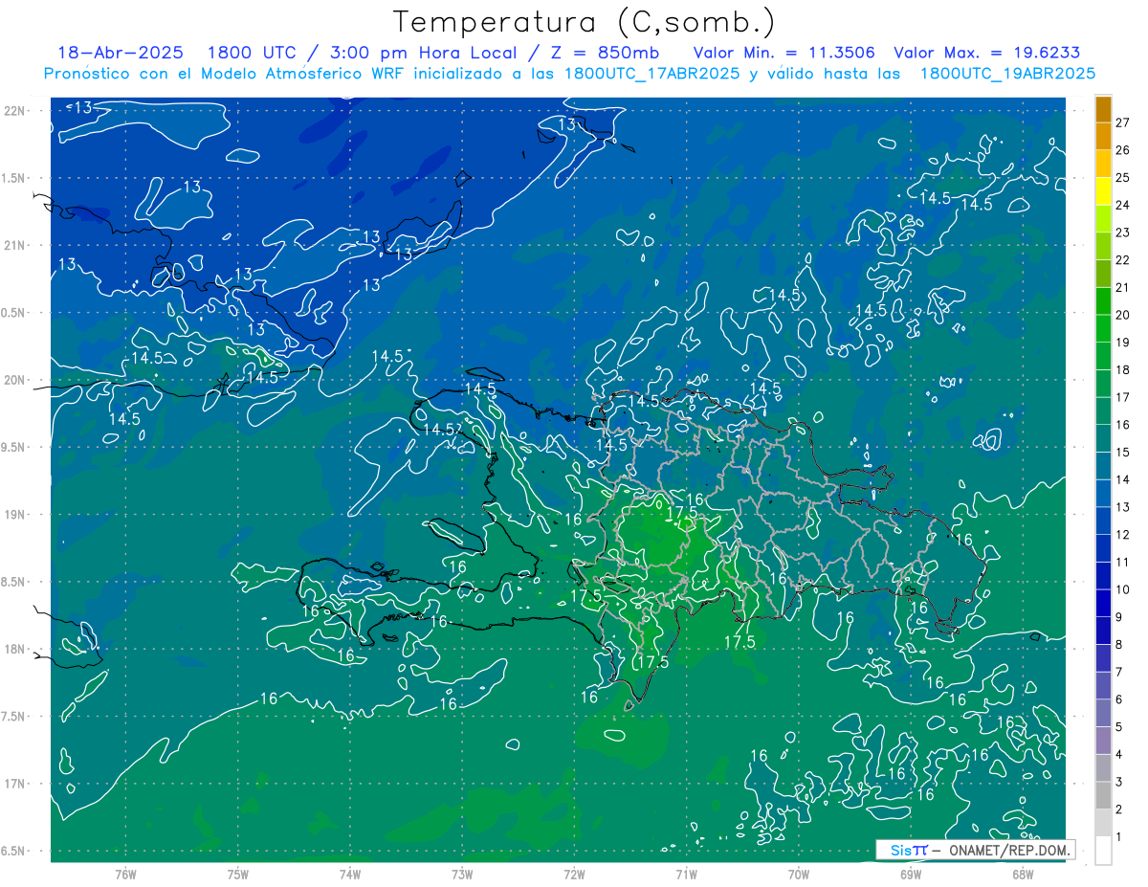Viewport: 1148px width, 887px height.
Task: Click the "69W" longitude axis label
Action: (911, 875)
